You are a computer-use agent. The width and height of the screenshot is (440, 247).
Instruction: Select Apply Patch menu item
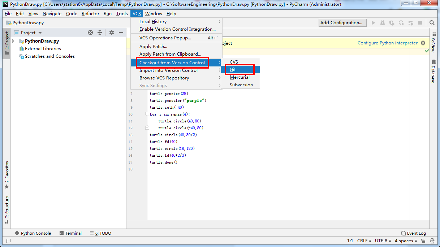tap(176, 47)
